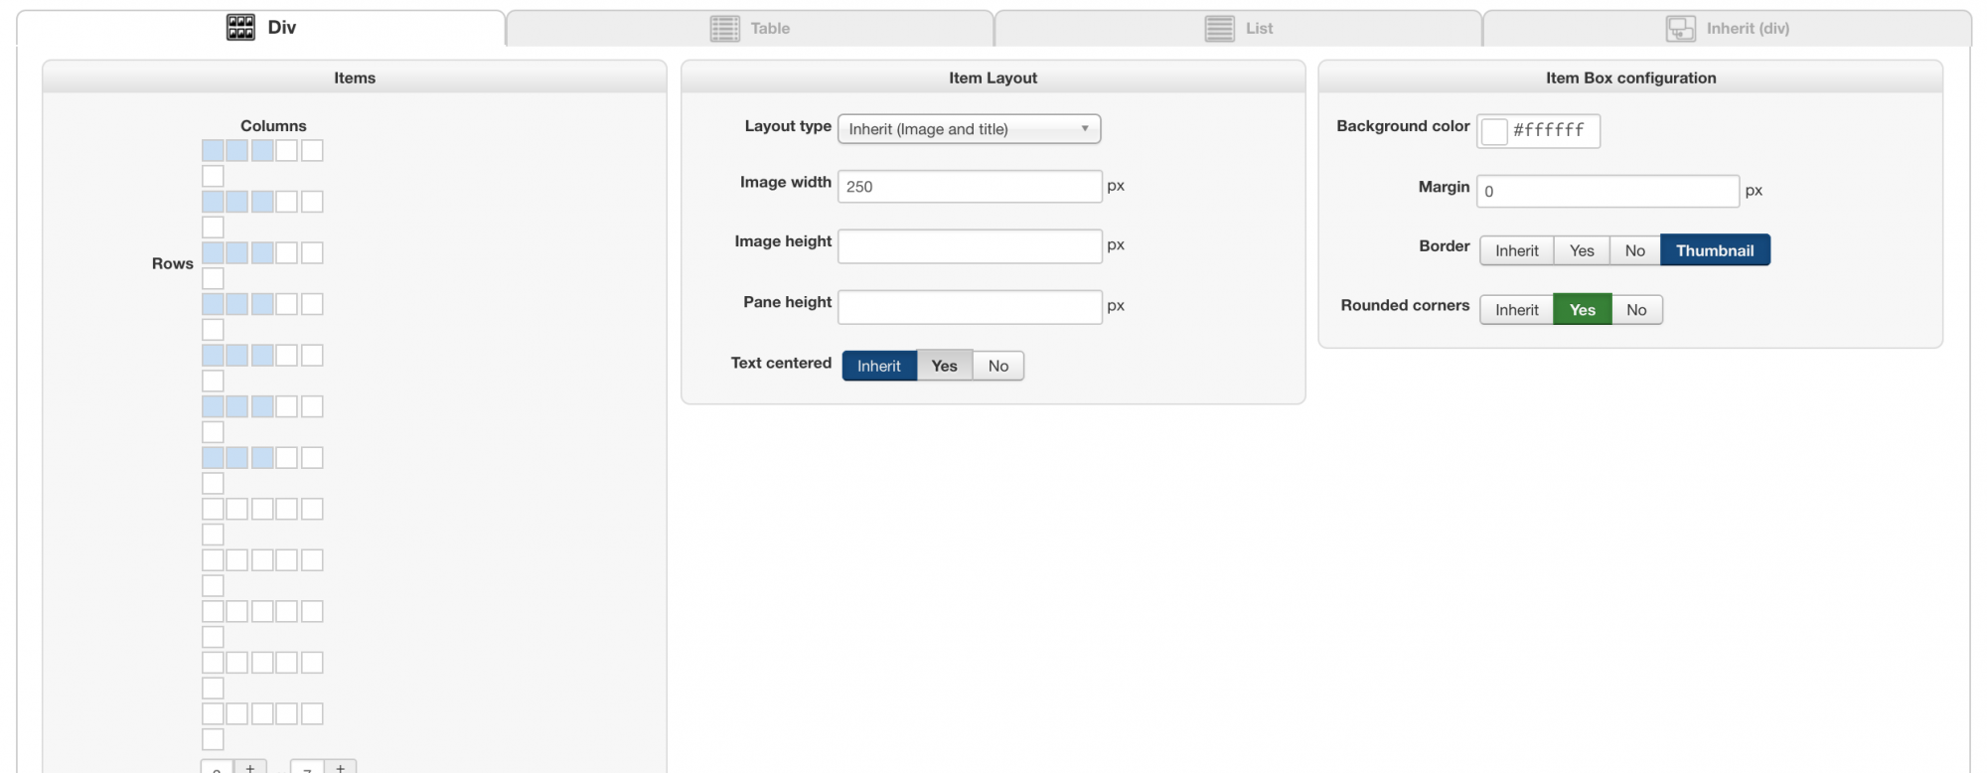Focus the Image width field

click(x=969, y=187)
